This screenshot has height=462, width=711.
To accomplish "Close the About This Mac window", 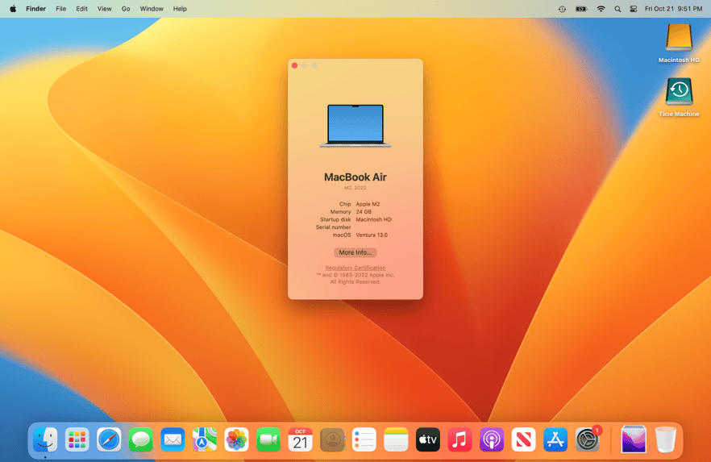I will click(x=295, y=66).
